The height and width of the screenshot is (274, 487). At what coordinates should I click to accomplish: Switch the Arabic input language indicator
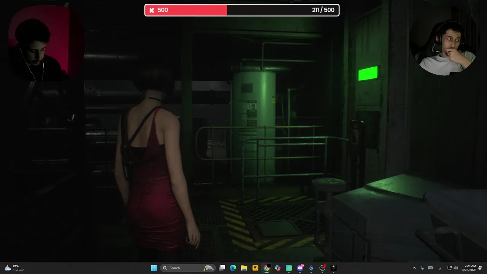point(440,268)
